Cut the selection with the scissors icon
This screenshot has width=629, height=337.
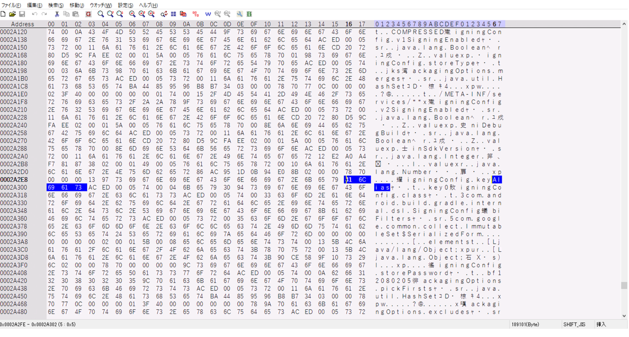coord(57,14)
